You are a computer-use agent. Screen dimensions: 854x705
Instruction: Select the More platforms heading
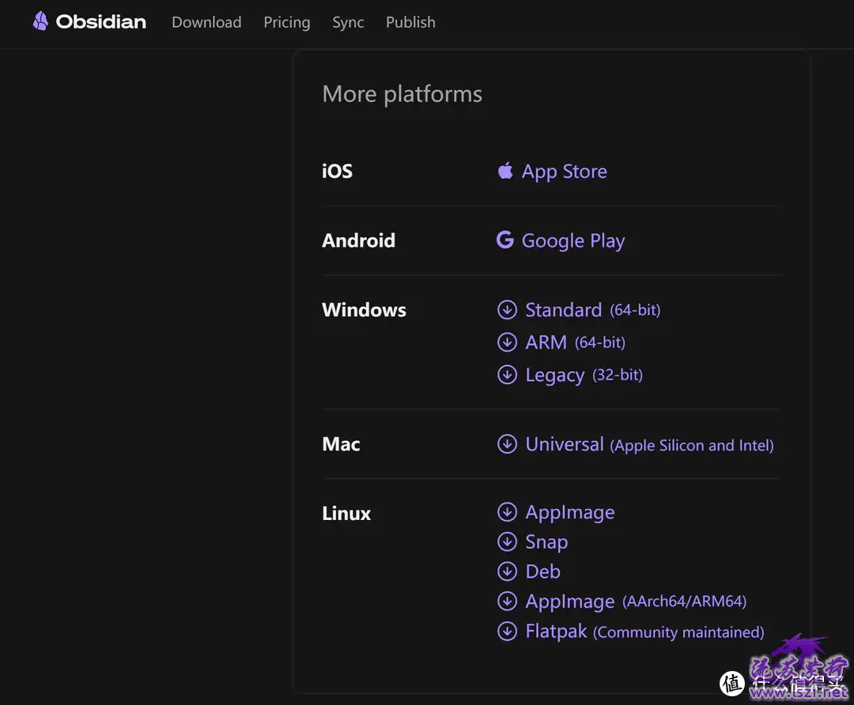click(402, 94)
